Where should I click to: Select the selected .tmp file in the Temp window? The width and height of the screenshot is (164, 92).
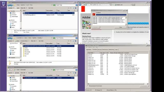coord(49,13)
